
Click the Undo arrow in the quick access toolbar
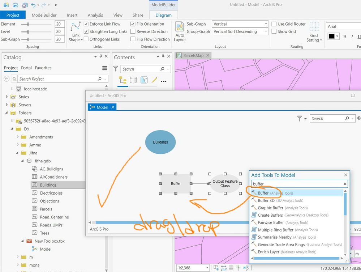click(x=33, y=5)
